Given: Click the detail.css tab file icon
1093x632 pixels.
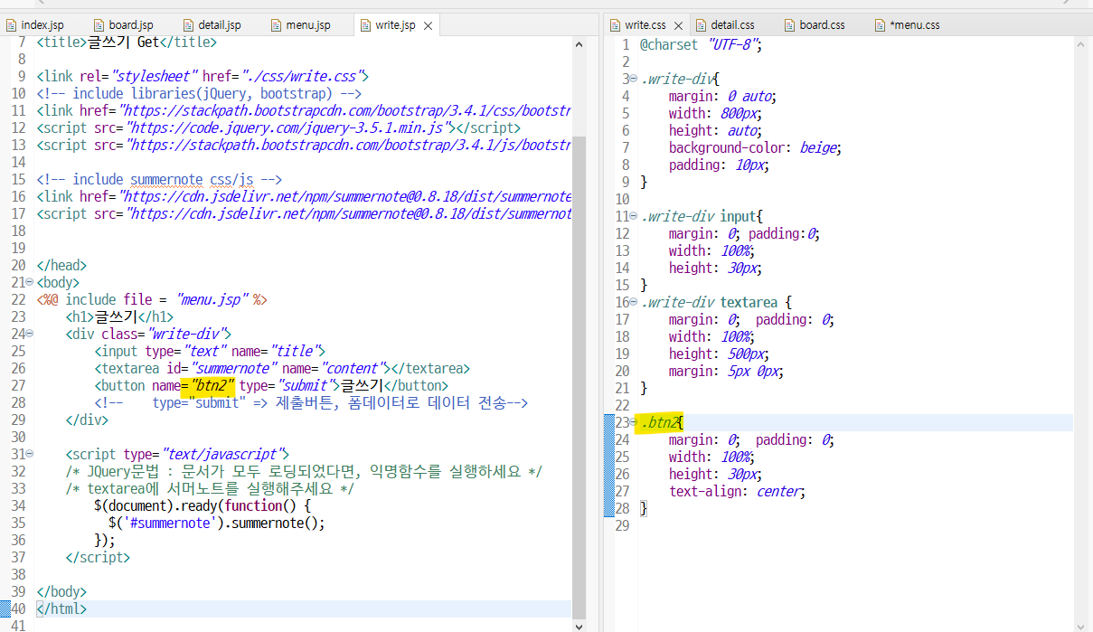Looking at the screenshot, I should coord(701,25).
